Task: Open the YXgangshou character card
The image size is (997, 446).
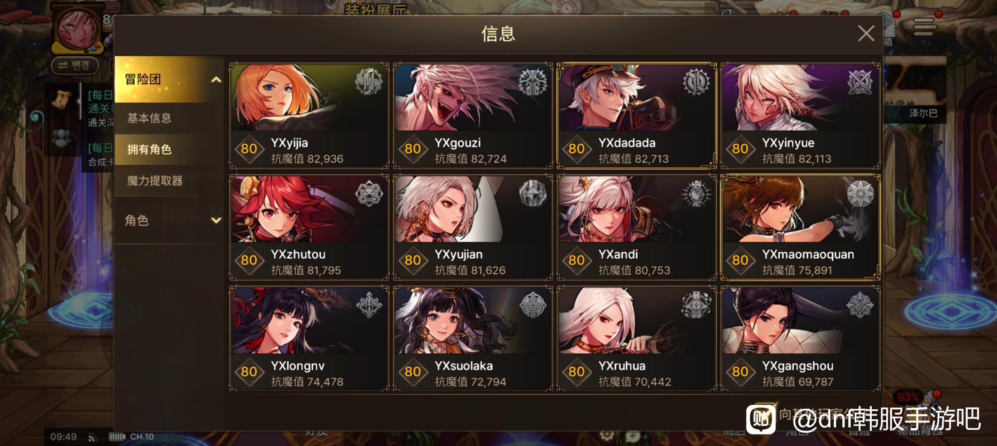Action: click(800, 339)
